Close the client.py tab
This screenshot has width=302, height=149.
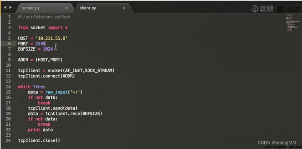[x=124, y=8]
